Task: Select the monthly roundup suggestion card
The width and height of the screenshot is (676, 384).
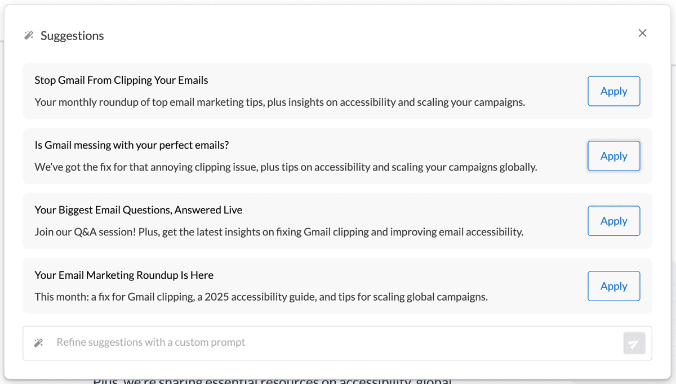Action: tap(282, 285)
